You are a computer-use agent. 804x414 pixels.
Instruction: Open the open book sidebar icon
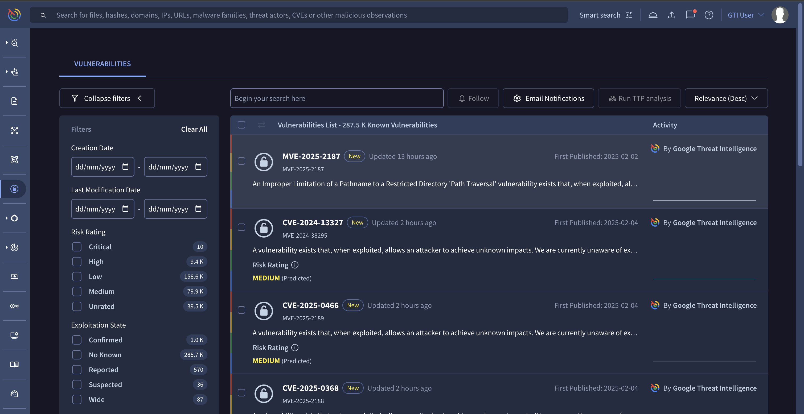[14, 365]
